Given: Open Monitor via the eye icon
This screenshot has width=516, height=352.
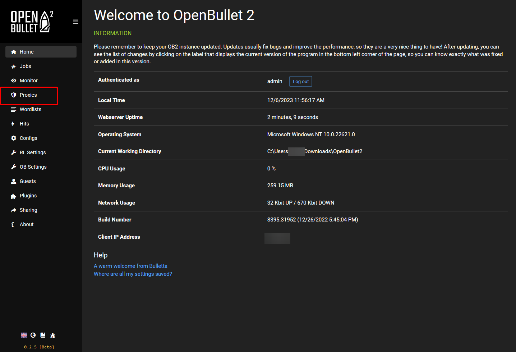Looking at the screenshot, I should click(x=14, y=81).
